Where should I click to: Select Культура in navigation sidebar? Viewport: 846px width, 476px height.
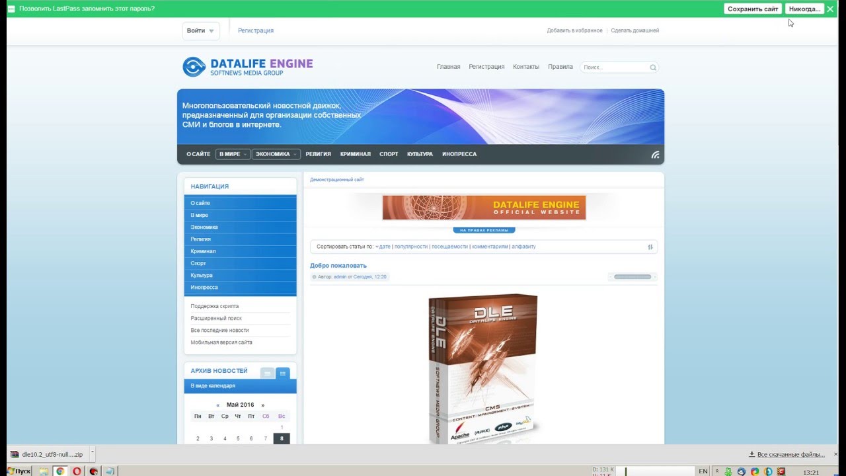point(241,275)
